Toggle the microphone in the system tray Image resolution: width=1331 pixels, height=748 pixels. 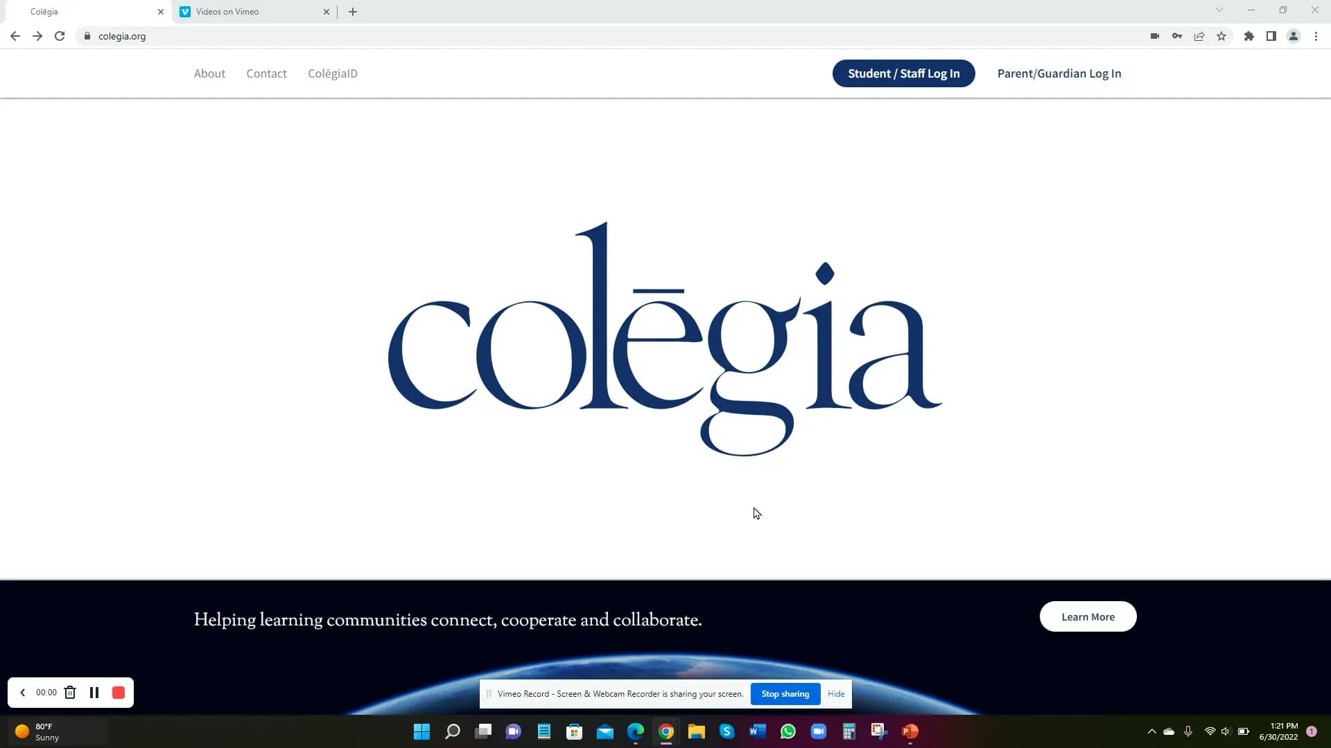[1188, 731]
